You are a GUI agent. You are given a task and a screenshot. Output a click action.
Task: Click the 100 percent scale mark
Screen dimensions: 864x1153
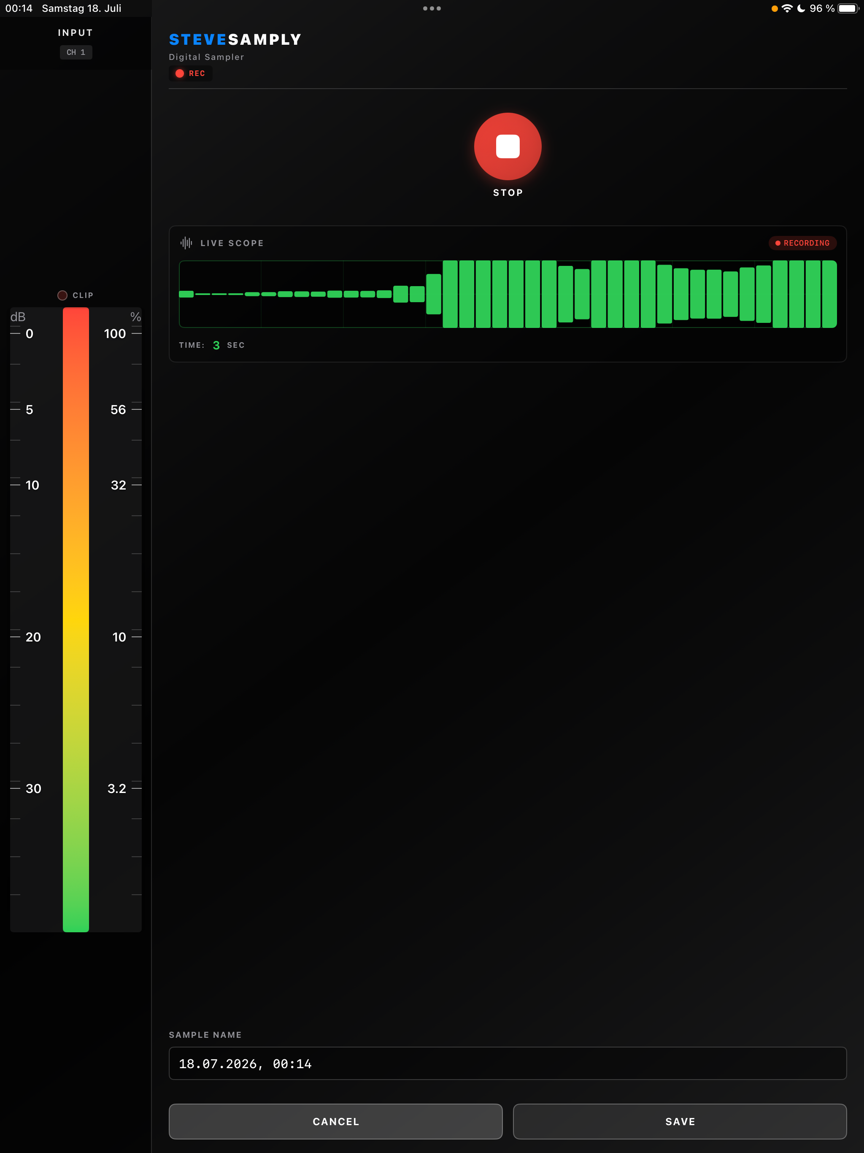pyautogui.click(x=115, y=333)
